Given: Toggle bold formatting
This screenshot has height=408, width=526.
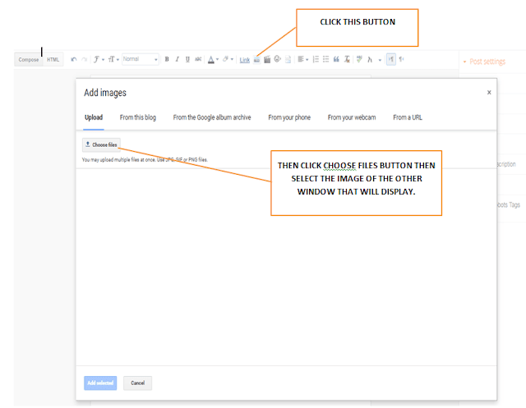Looking at the screenshot, I should click(167, 59).
